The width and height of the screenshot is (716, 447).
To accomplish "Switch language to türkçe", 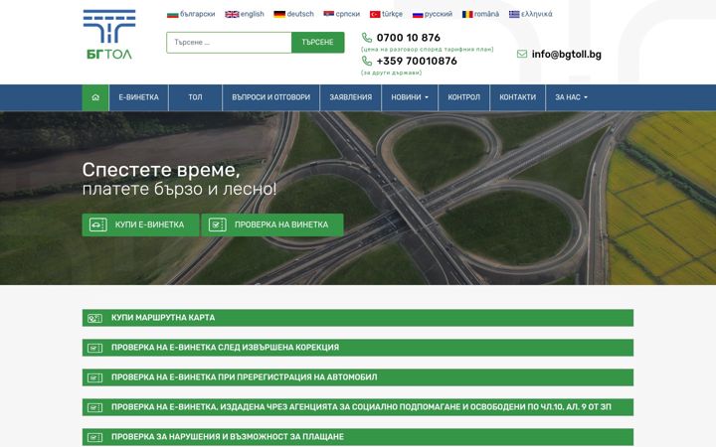I will [x=392, y=14].
